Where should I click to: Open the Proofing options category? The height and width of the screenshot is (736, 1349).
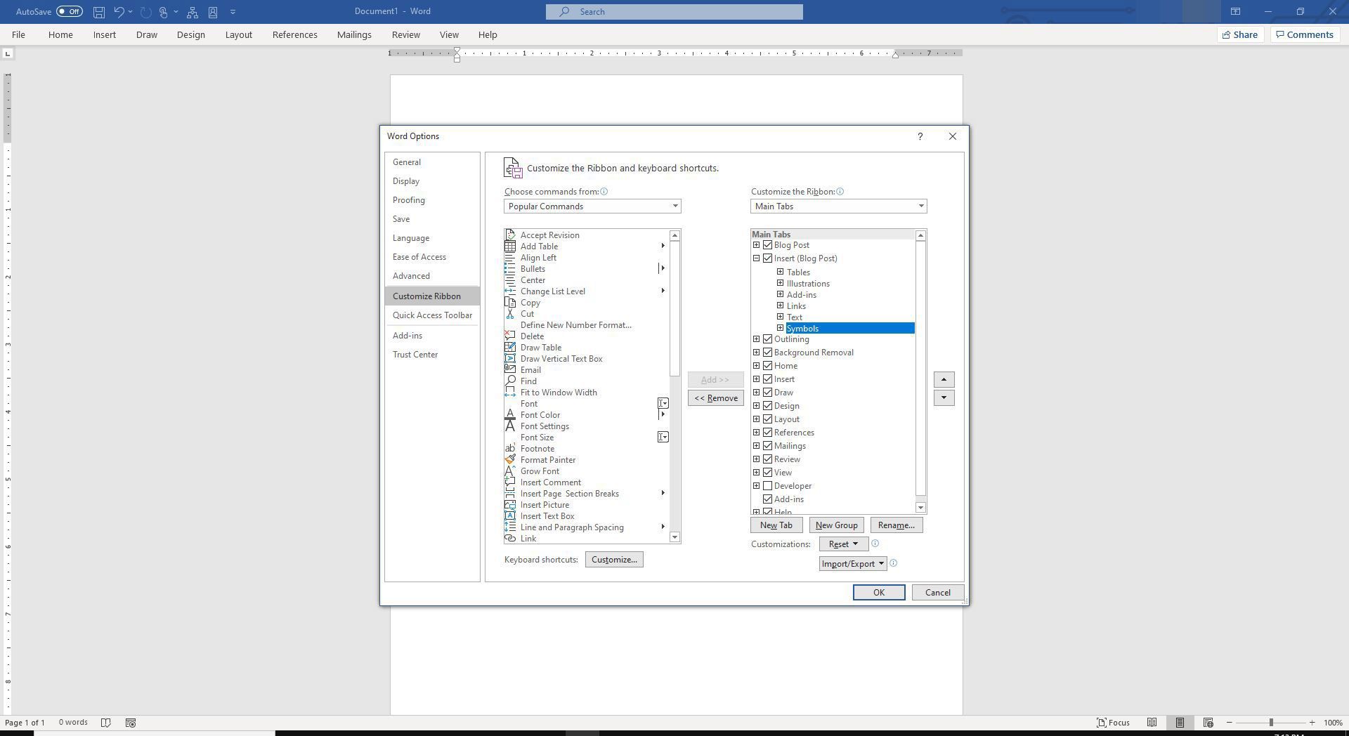coord(432,200)
